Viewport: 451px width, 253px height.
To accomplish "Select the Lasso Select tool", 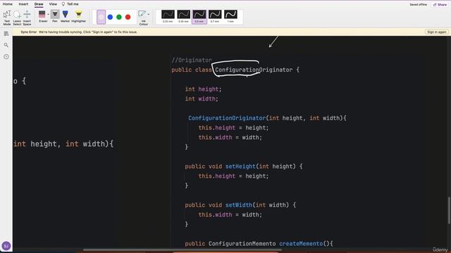I will pyautogui.click(x=17, y=18).
